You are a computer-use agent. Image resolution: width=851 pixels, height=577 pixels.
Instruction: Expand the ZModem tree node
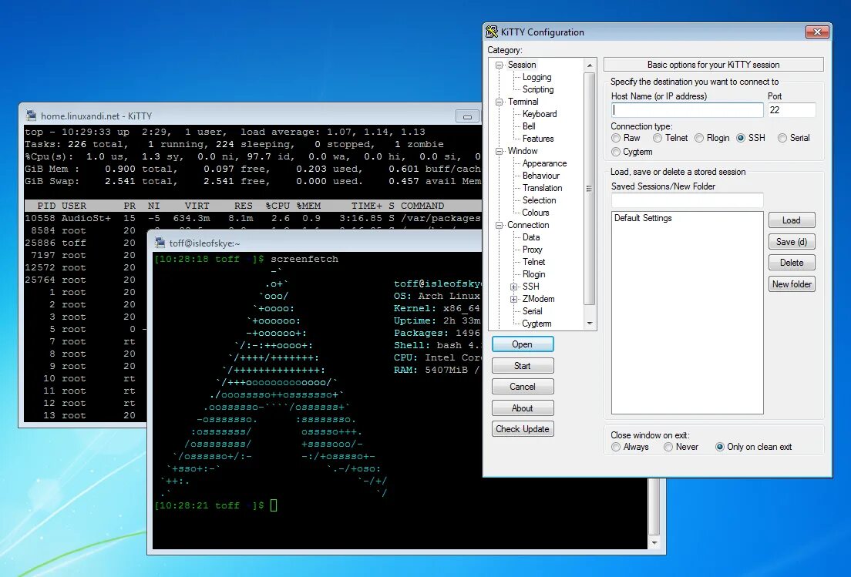(513, 299)
